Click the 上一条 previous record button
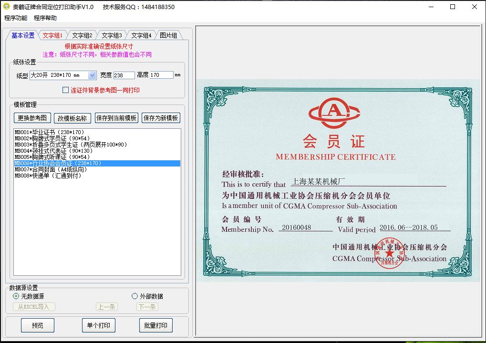 tap(107, 307)
